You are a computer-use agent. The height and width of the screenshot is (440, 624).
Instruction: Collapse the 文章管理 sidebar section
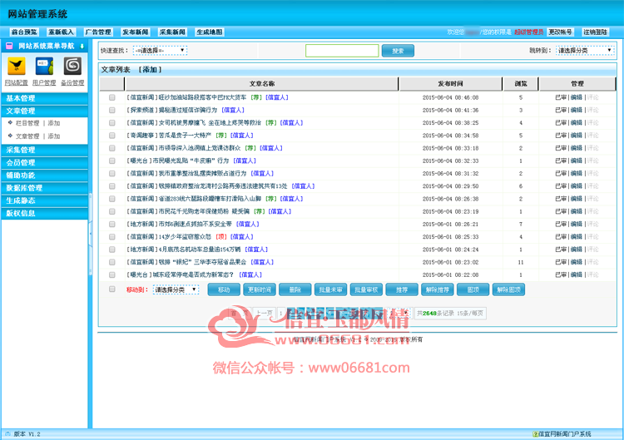44,111
